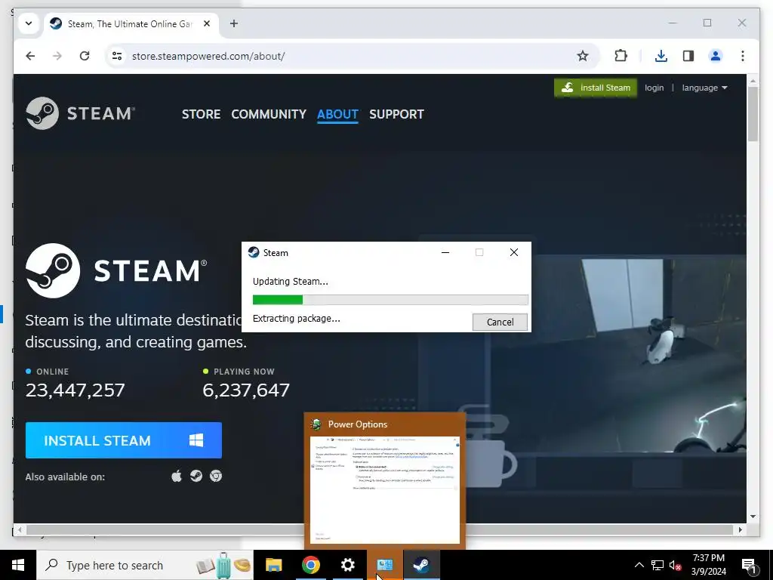The width and height of the screenshot is (773, 580).
Task: Select the ABOUT menu item
Action: 337,114
